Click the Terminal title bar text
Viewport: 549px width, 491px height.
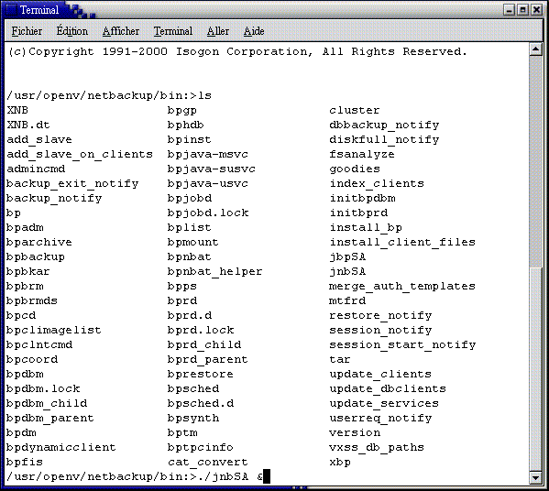(39, 10)
